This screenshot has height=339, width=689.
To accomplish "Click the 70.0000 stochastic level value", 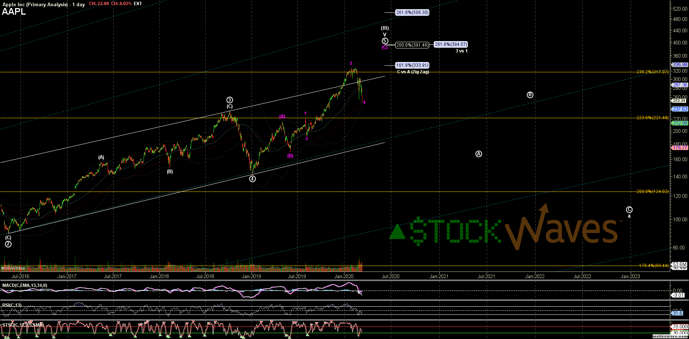I will pyautogui.click(x=680, y=327).
